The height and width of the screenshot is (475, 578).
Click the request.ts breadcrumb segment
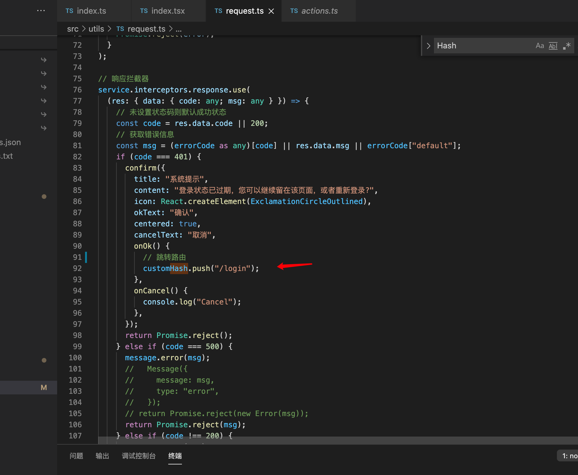(141, 29)
